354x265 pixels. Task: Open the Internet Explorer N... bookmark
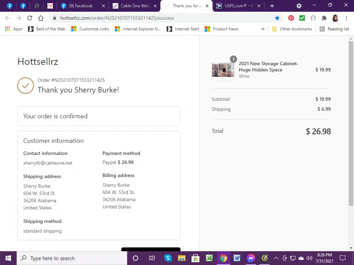coord(138,29)
